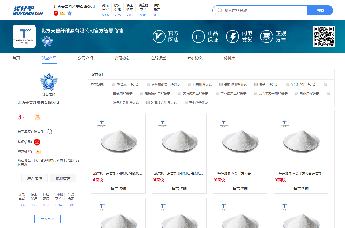Click the red 企 badge under header company name
Viewport: 345px width, 228px height.
[56, 13]
